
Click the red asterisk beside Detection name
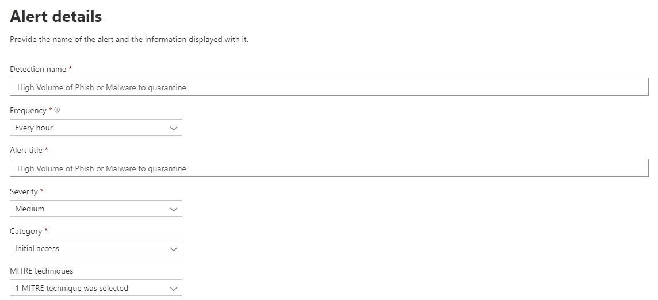click(71, 68)
